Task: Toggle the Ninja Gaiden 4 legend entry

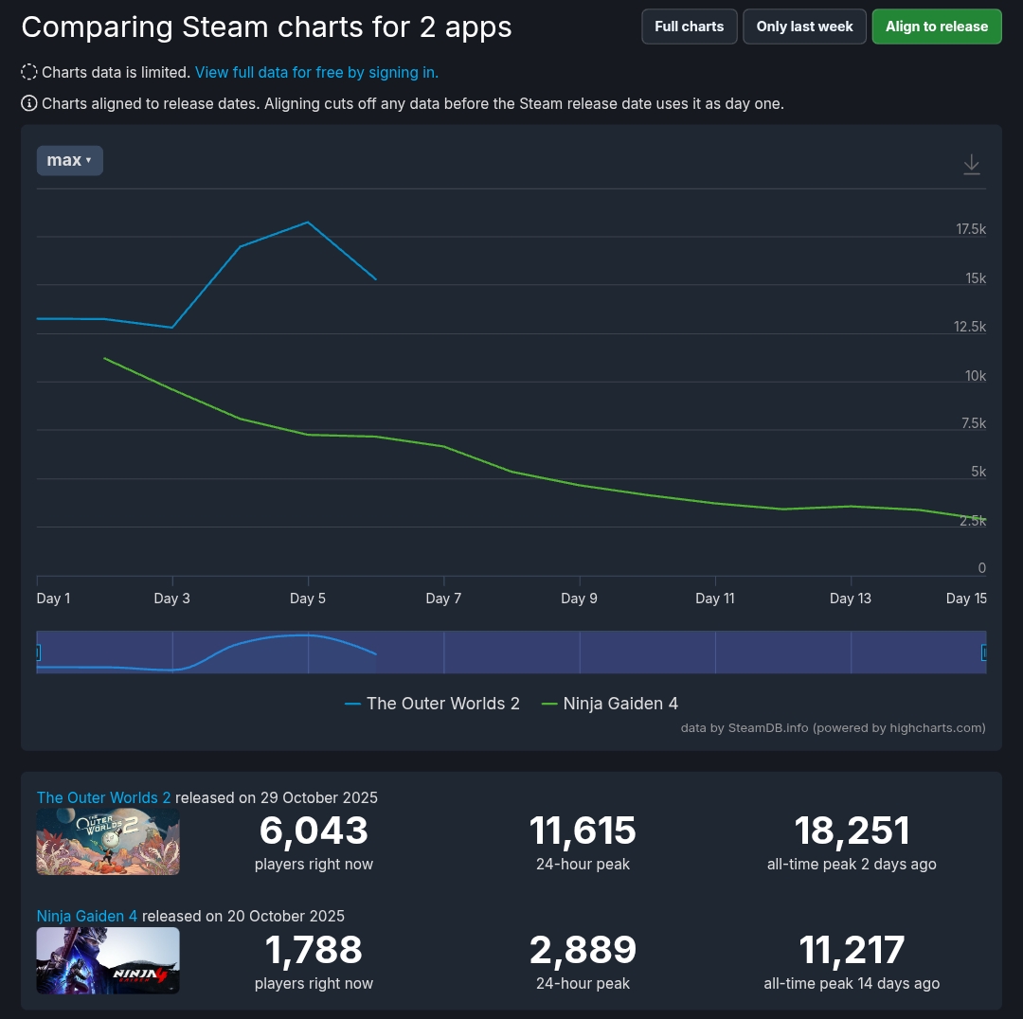Action: [x=610, y=704]
